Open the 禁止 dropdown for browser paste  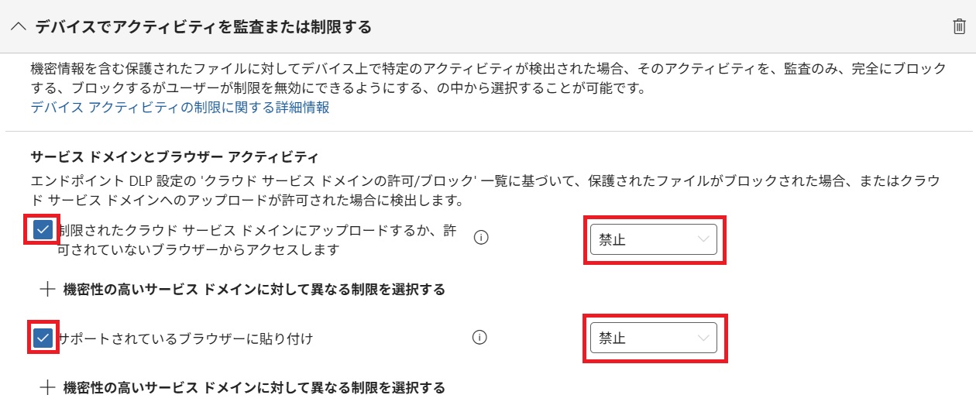click(x=653, y=338)
